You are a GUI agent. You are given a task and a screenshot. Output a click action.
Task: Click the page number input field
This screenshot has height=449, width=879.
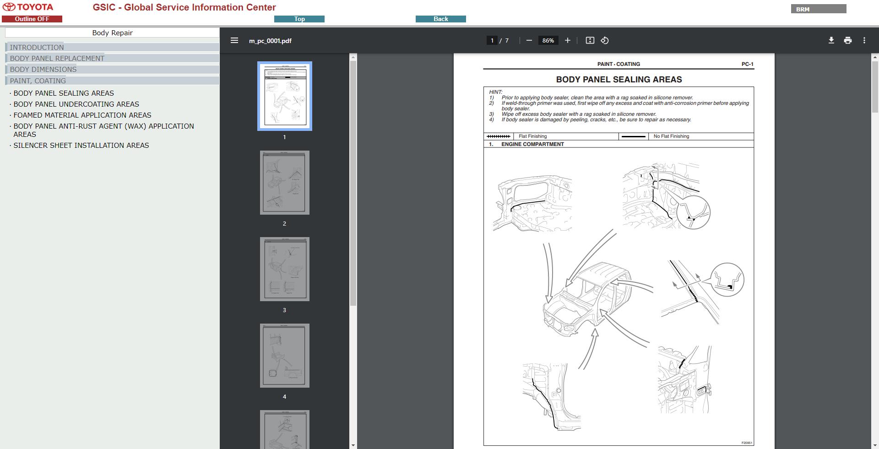(x=492, y=40)
